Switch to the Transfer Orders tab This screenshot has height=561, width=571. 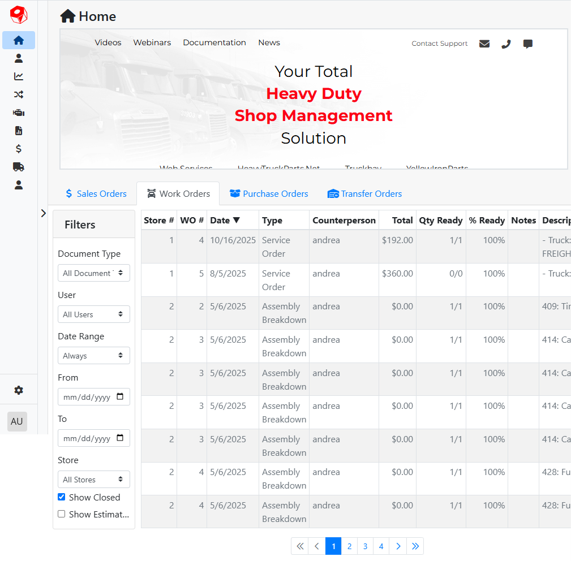point(364,194)
